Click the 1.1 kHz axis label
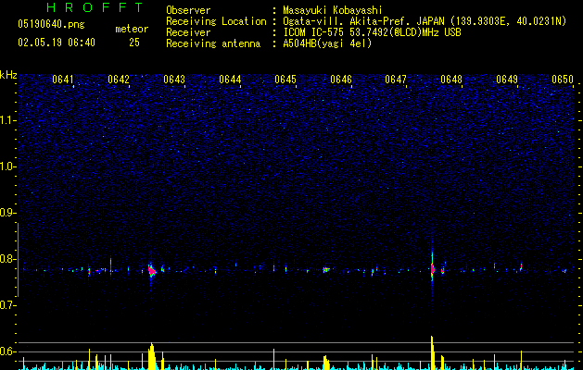Viewport: 583px width, 370px height. click(8, 120)
